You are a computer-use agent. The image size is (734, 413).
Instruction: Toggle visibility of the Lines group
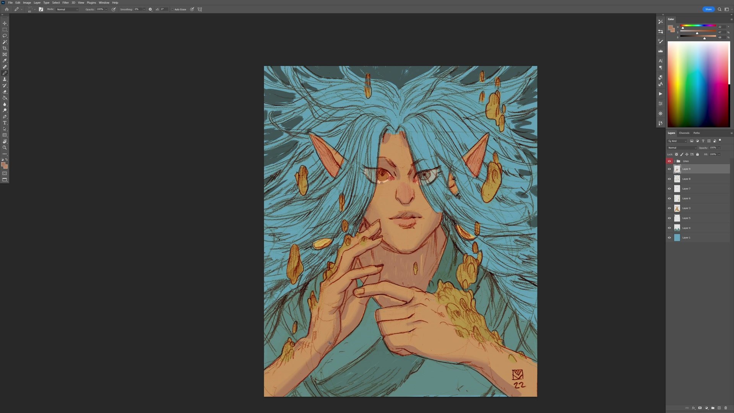pos(669,161)
